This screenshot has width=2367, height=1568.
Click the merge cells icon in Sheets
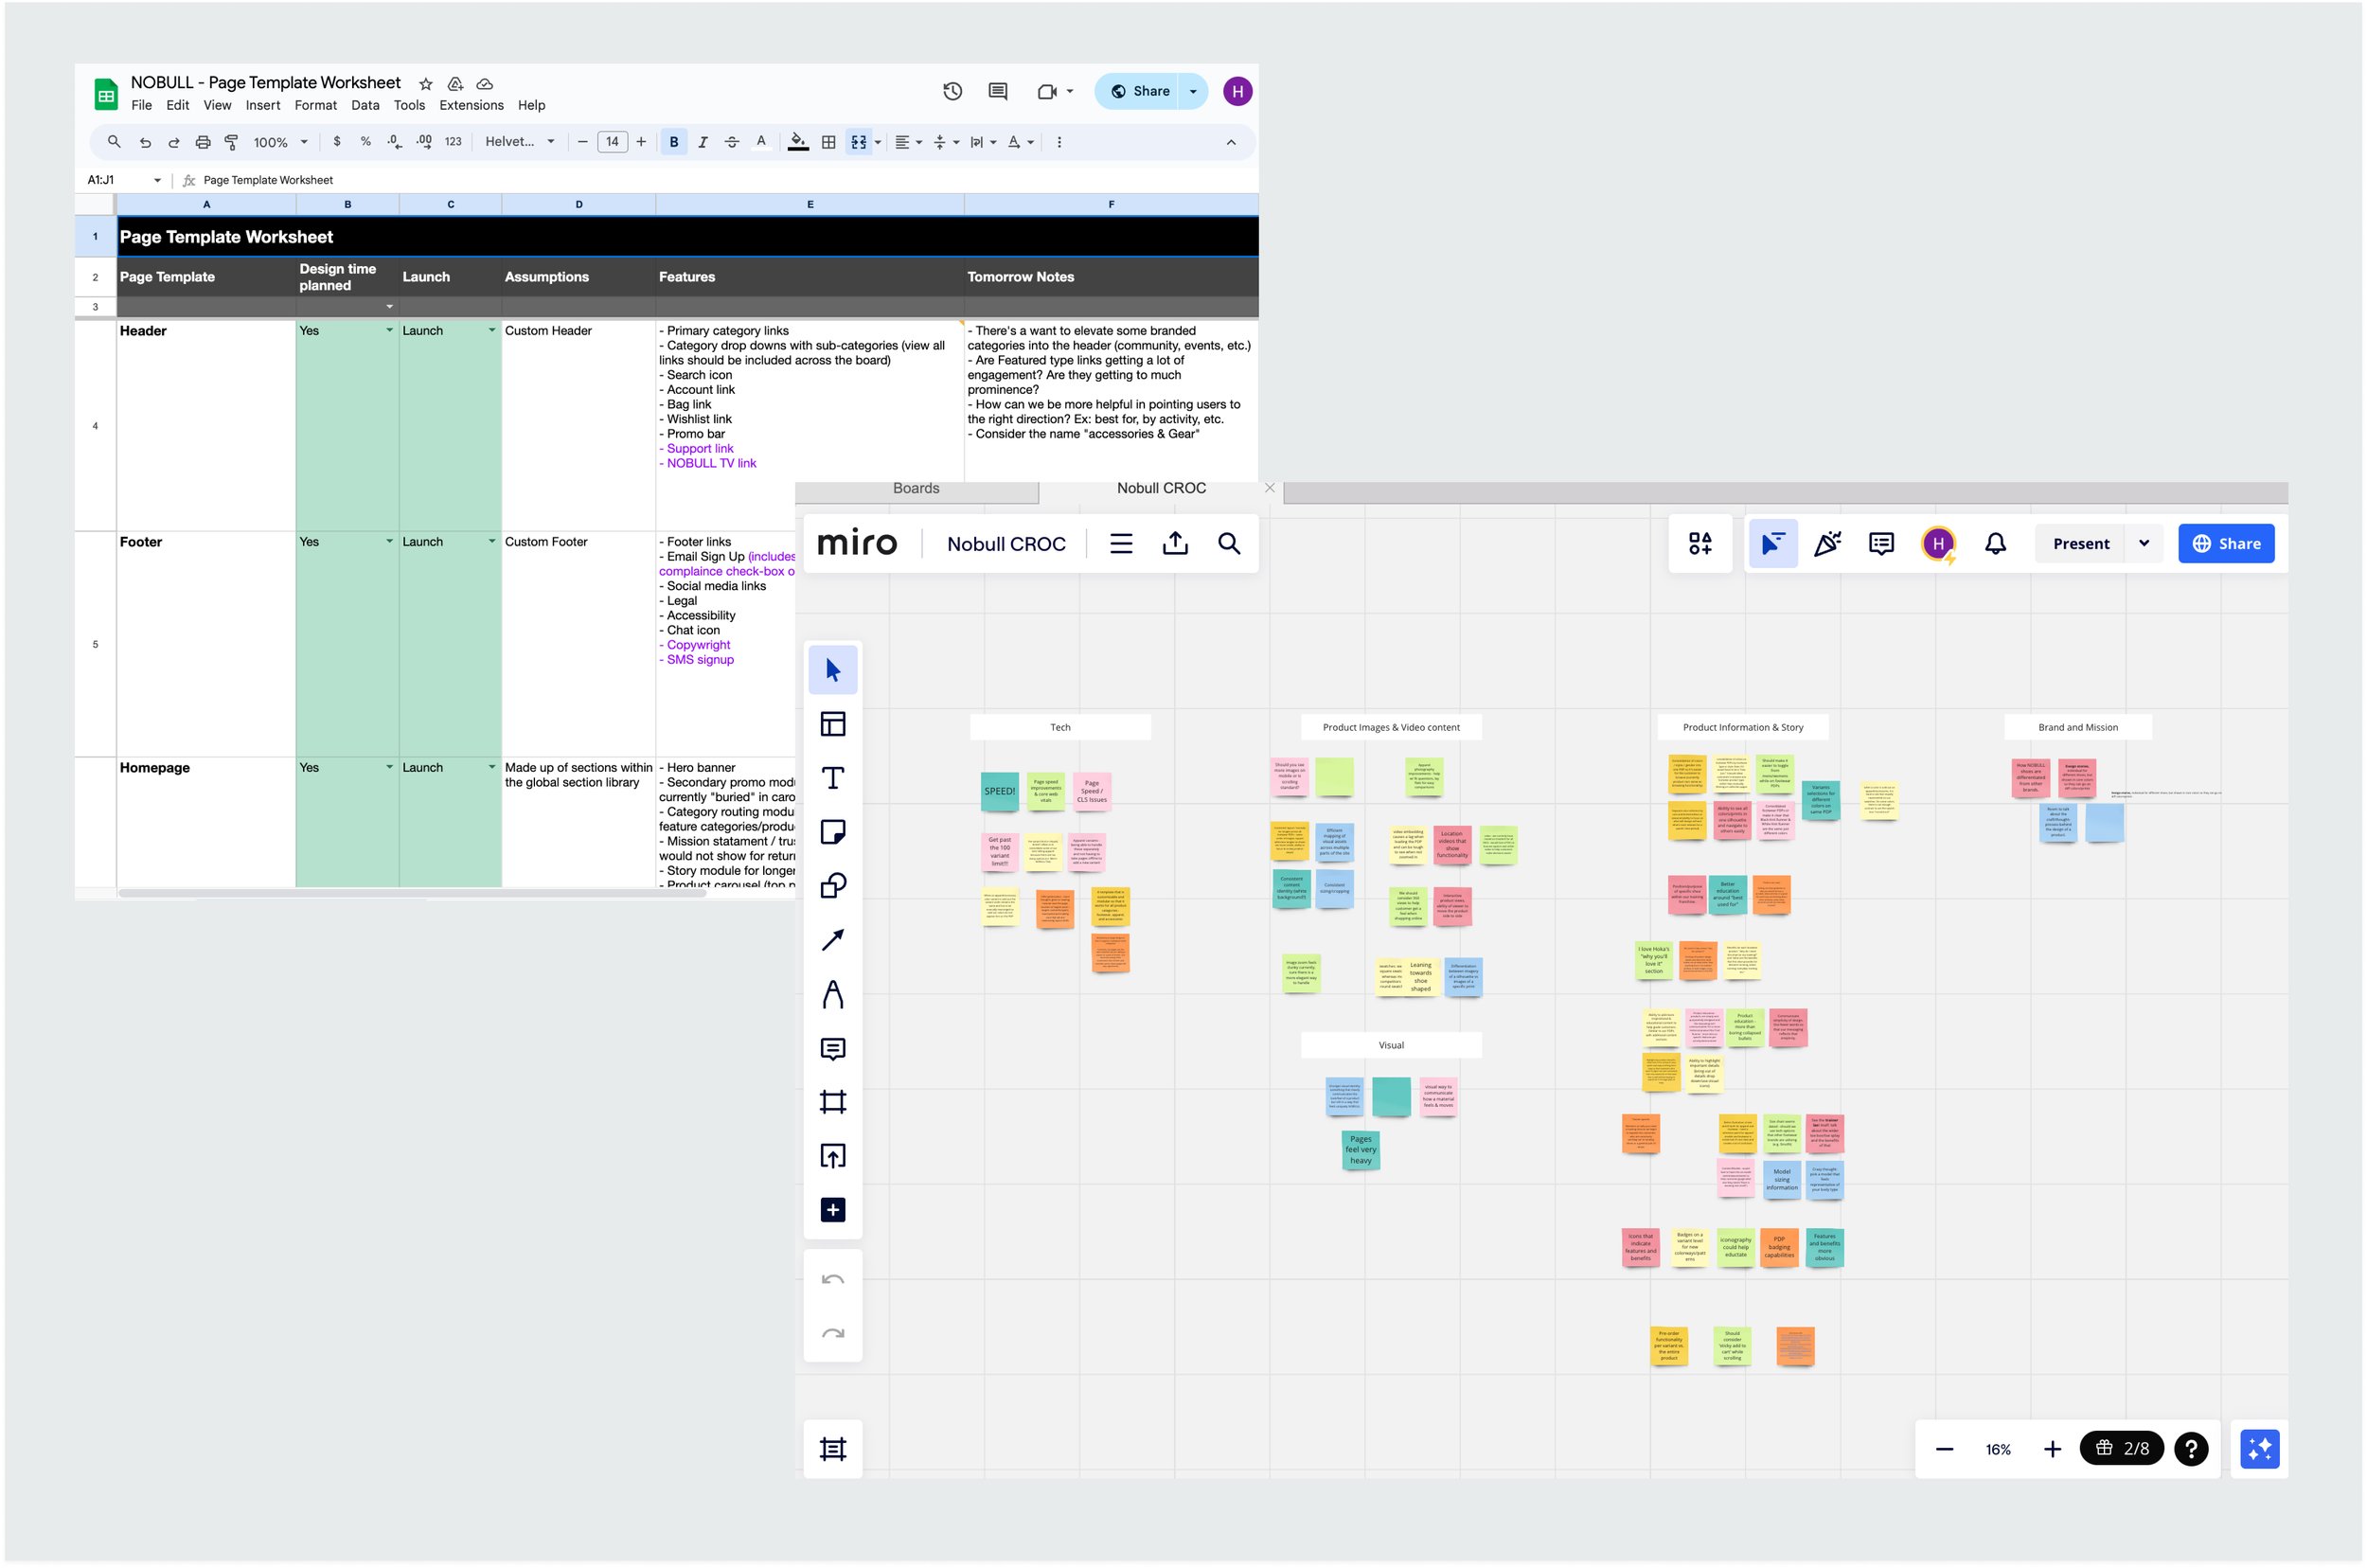859,142
